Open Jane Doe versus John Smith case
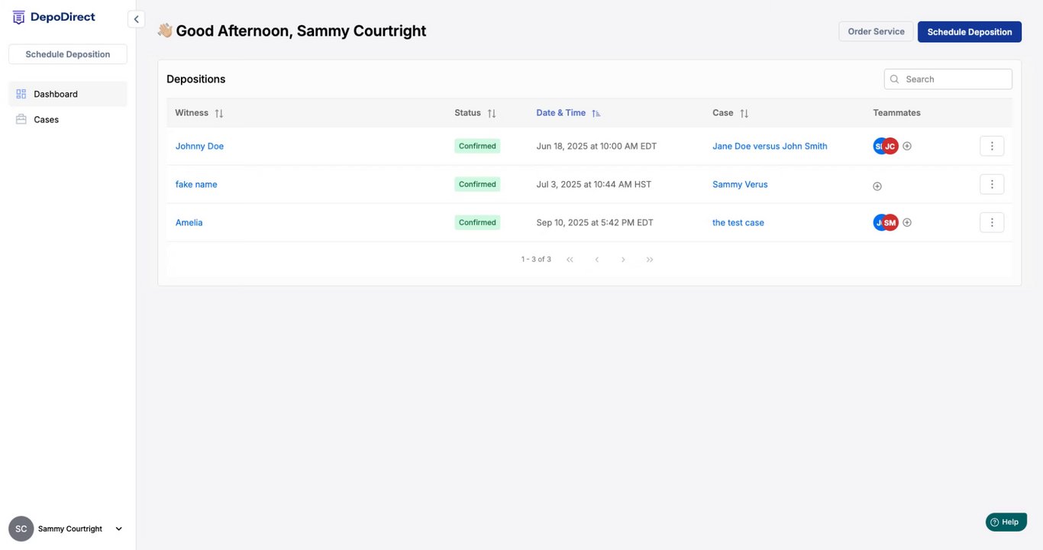The height and width of the screenshot is (550, 1043). (770, 146)
